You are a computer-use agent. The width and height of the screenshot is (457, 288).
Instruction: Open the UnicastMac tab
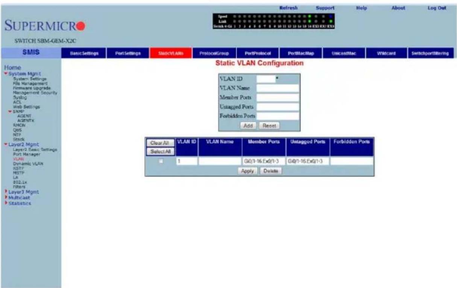343,53
